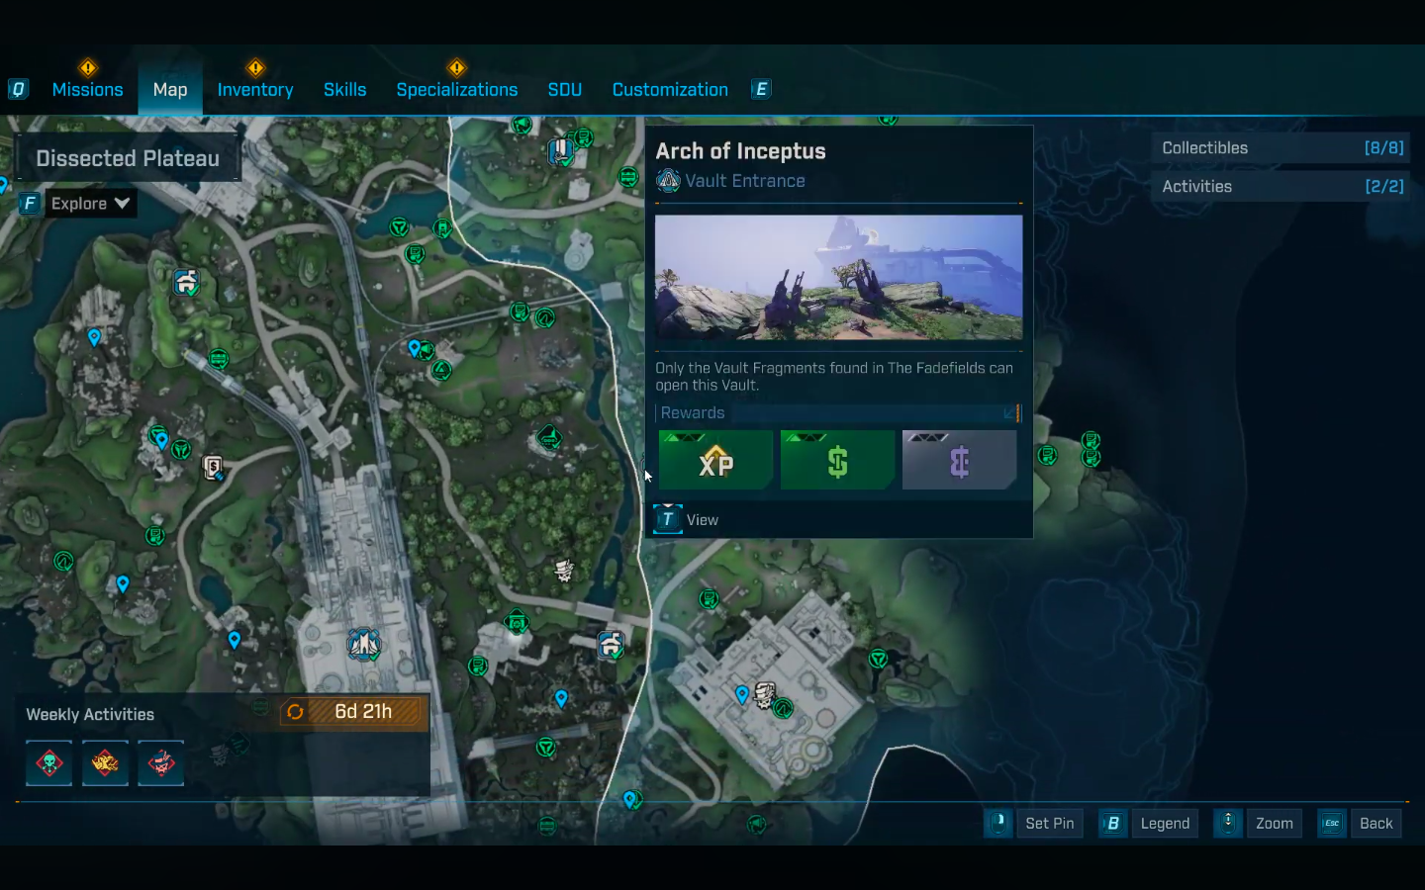The height and width of the screenshot is (890, 1425).
Task: Click the Zoom control
Action: pos(1275,824)
